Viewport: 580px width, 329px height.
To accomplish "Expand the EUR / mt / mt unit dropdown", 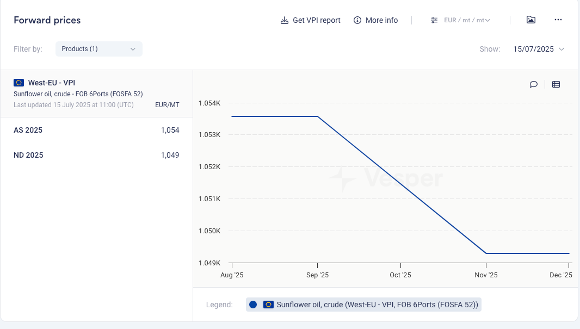I will 467,20.
